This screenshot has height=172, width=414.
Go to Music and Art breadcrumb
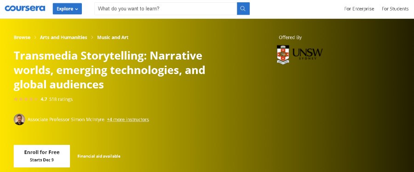[113, 37]
